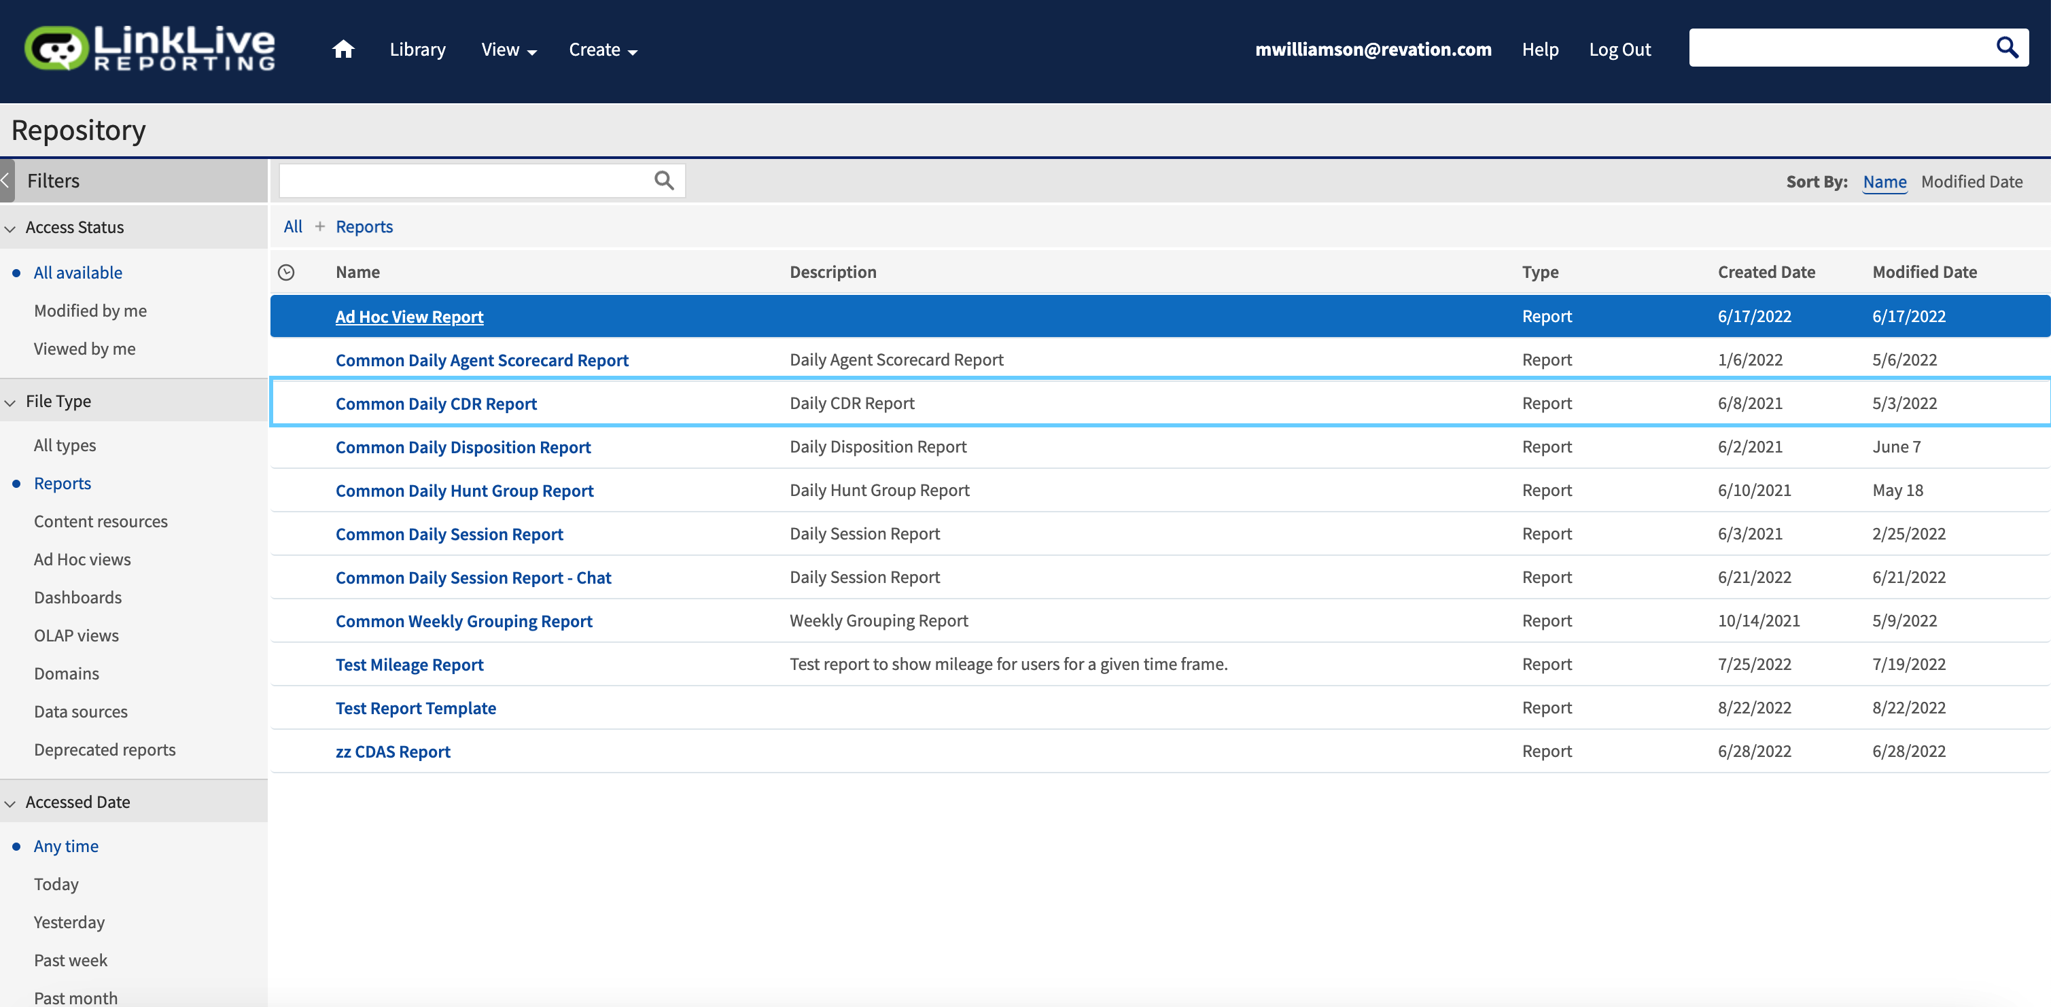
Task: Open the Library menu item
Action: (417, 50)
